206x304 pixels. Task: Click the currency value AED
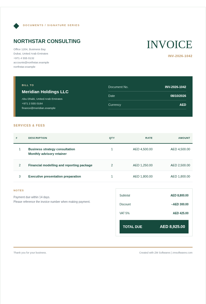[183, 105]
